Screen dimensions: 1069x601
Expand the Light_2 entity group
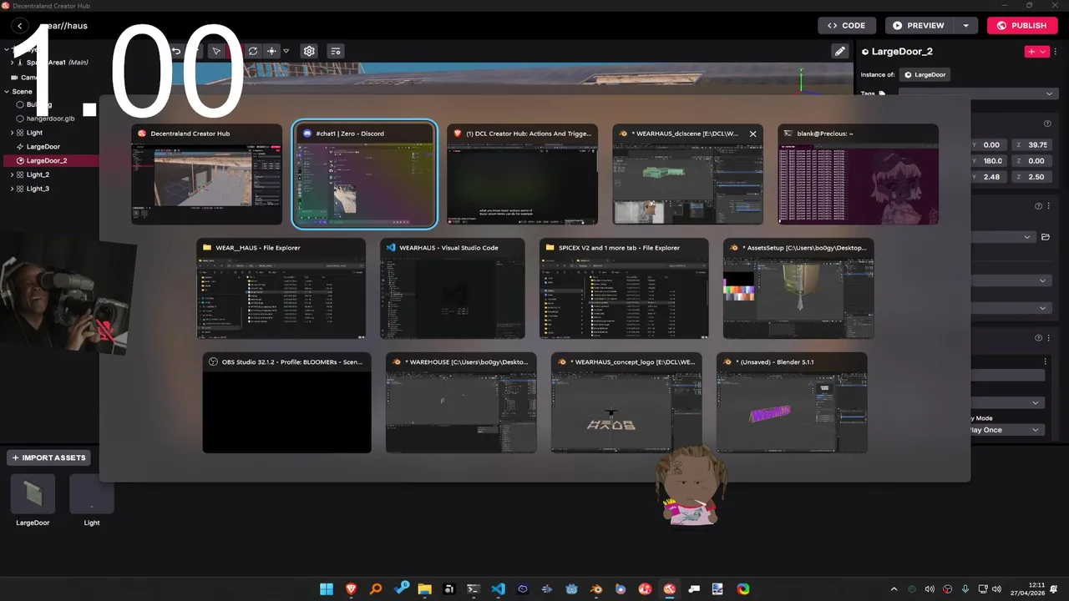12,174
